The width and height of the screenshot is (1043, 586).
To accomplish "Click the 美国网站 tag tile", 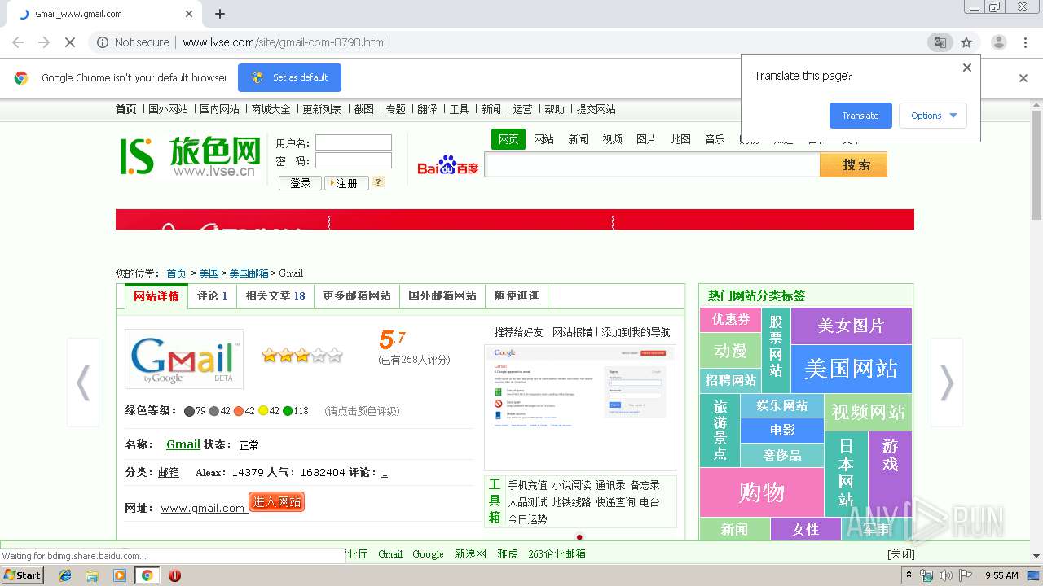I will tap(851, 369).
